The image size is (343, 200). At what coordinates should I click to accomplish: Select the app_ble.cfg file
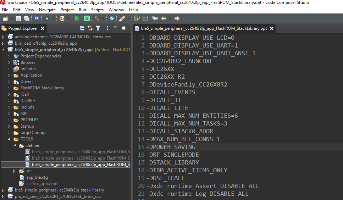[37, 177]
